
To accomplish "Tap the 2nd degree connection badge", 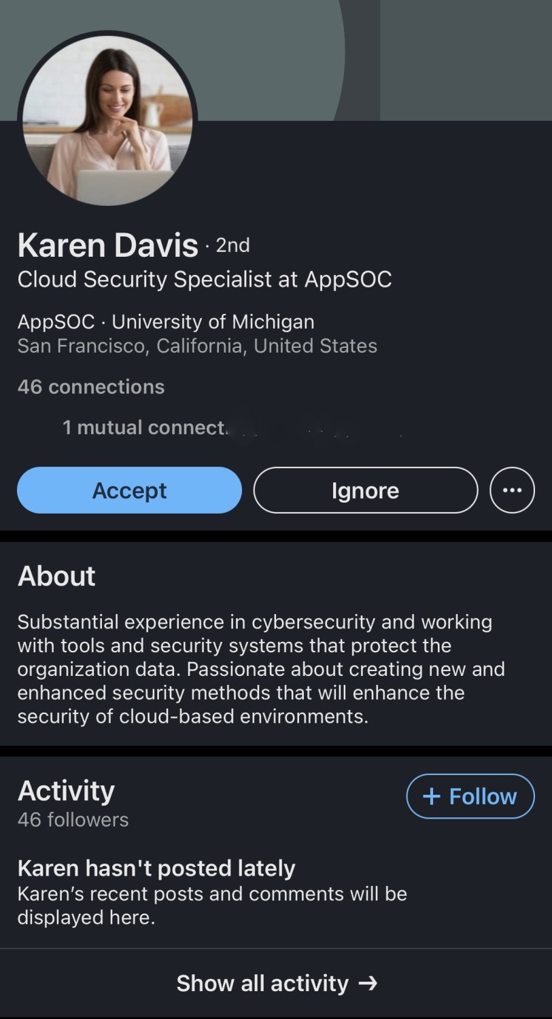I will [x=232, y=245].
